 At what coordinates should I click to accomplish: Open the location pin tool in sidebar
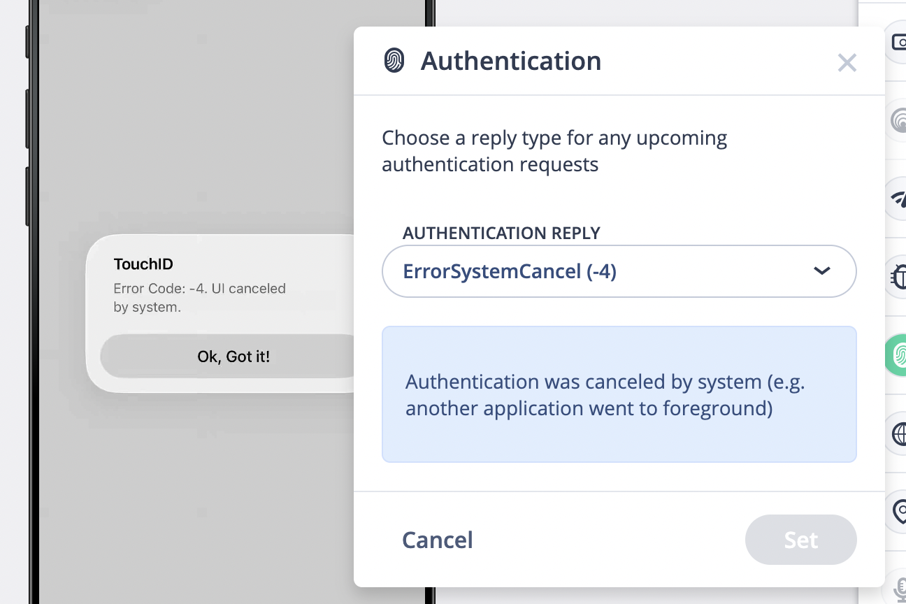pyautogui.click(x=897, y=512)
